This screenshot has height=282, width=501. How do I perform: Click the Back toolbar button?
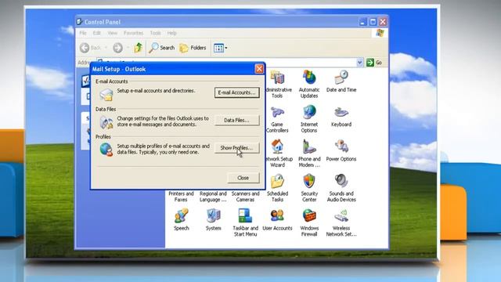pyautogui.click(x=91, y=48)
